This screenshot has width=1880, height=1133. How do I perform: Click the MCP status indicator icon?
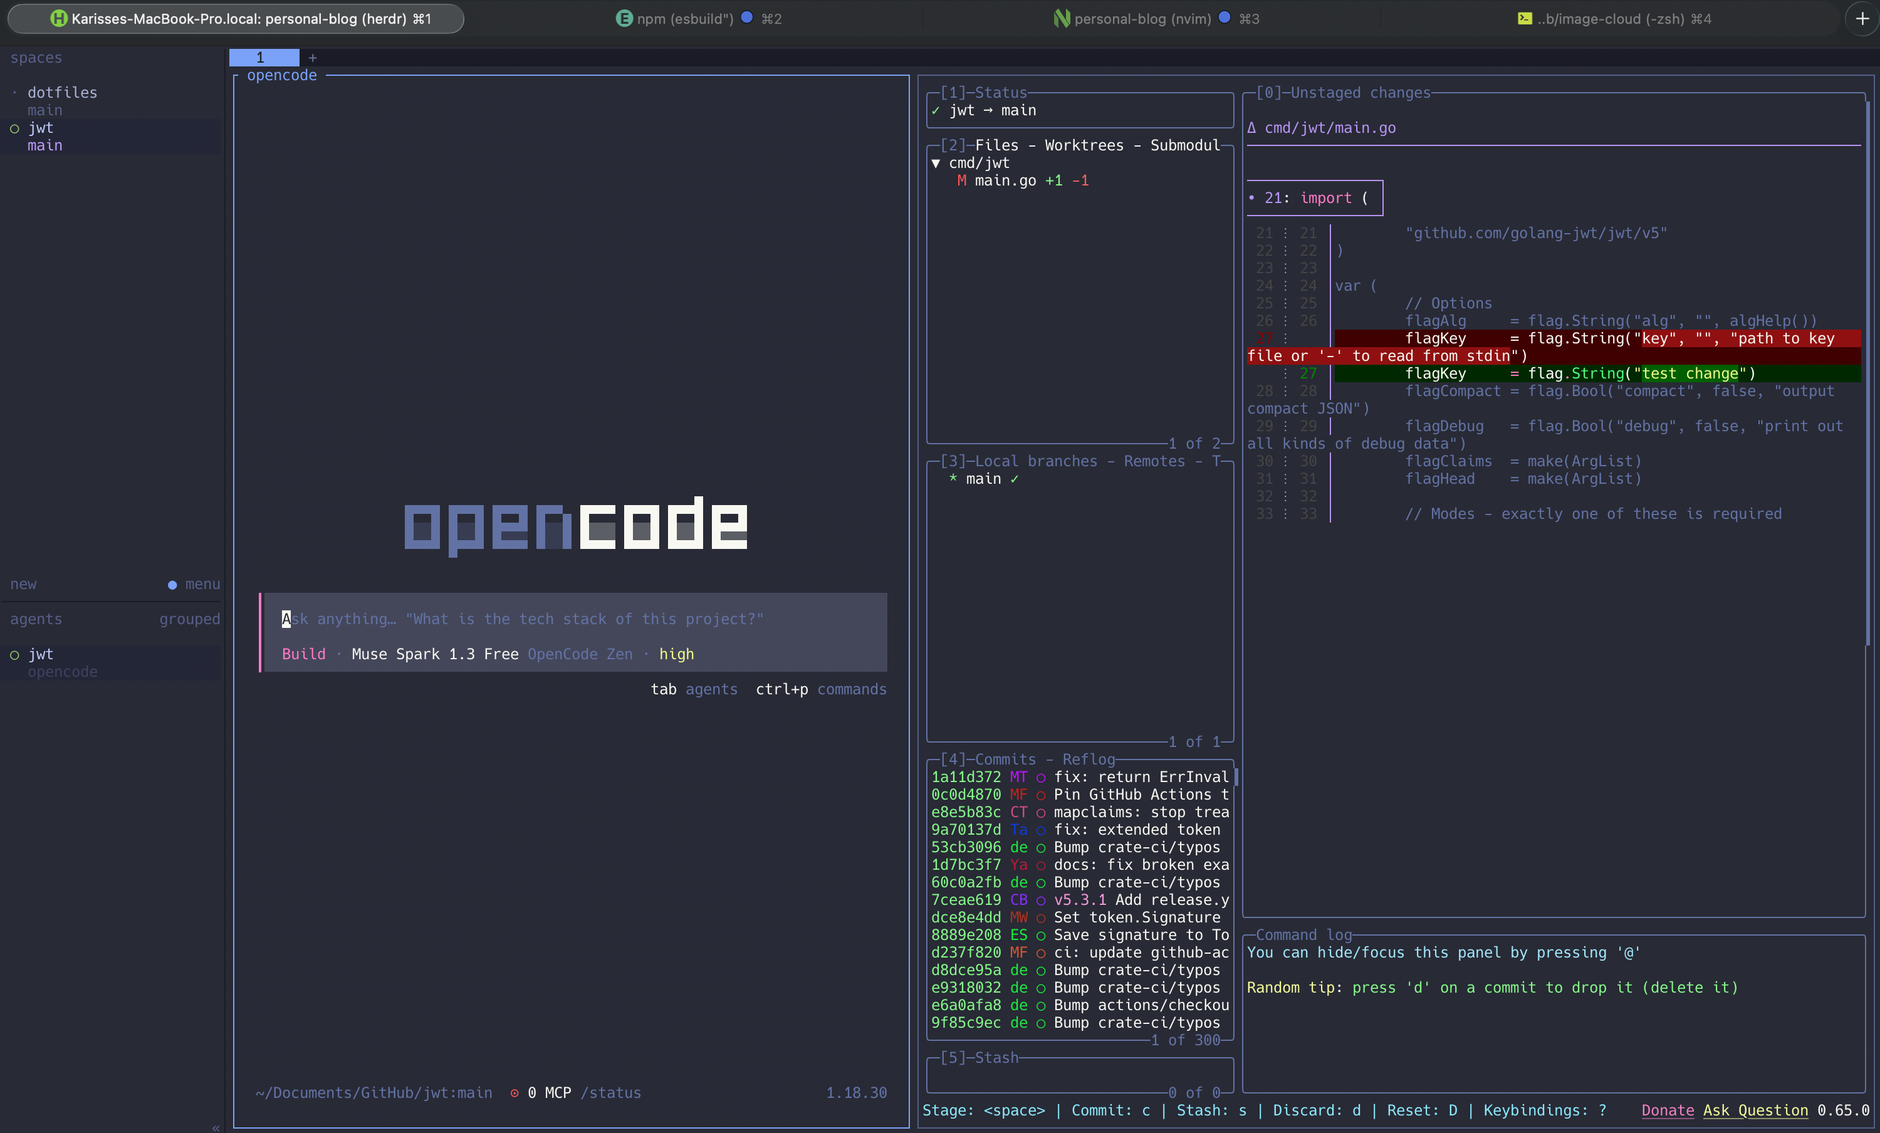(x=515, y=1092)
